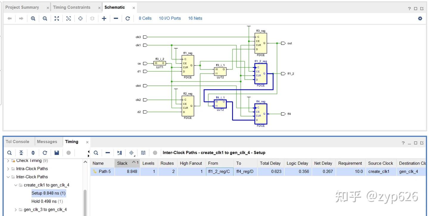
Task: Open the 16 Nets link
Action: 195,18
